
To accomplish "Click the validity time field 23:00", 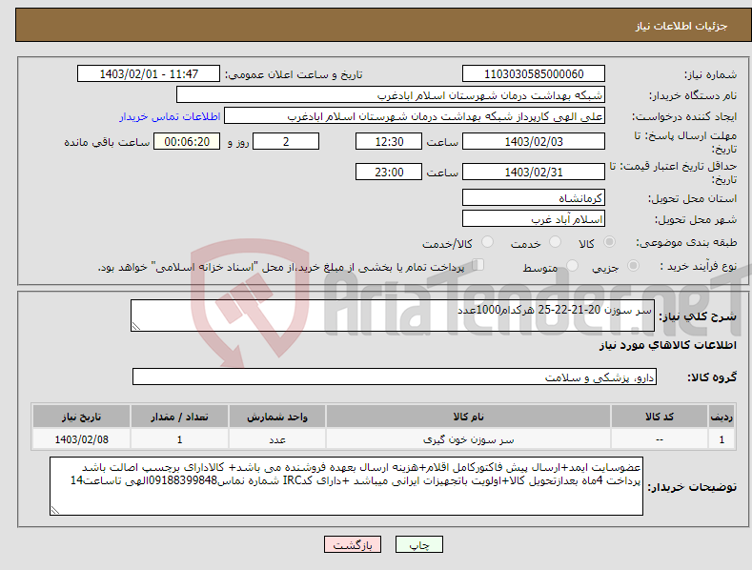I will (389, 172).
